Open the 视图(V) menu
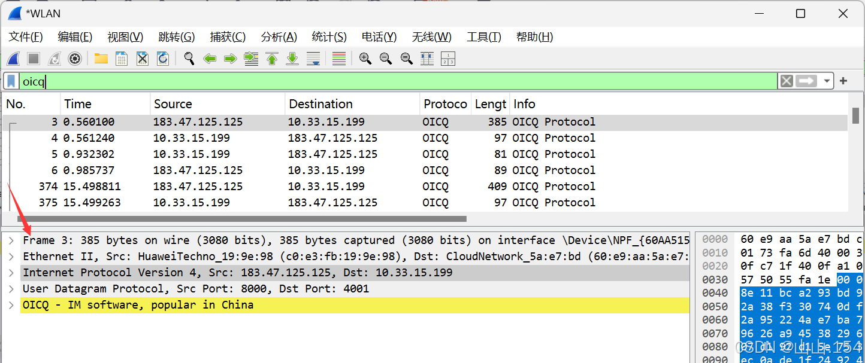The width and height of the screenshot is (865, 363). pos(125,37)
